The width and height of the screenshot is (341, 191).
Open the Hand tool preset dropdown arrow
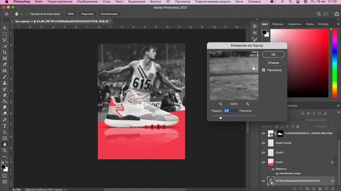[x=21, y=14]
